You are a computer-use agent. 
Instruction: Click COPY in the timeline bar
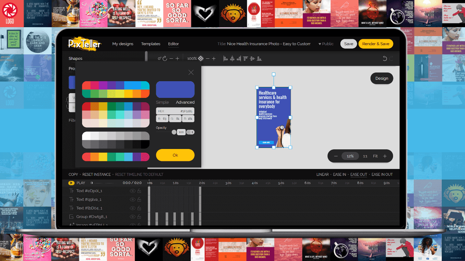pos(73,175)
